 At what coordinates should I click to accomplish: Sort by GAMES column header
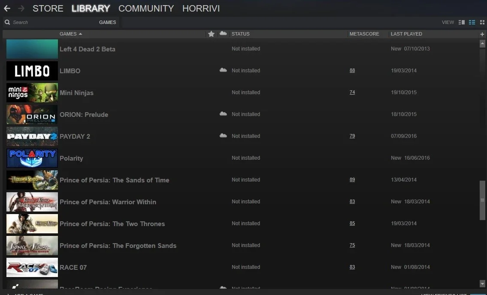(x=71, y=34)
